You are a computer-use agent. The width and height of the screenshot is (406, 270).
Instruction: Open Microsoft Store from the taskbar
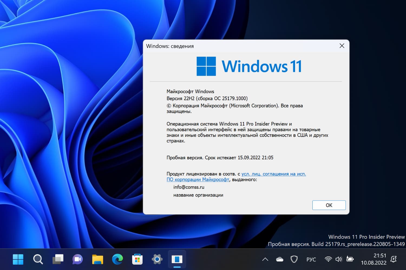click(x=137, y=259)
